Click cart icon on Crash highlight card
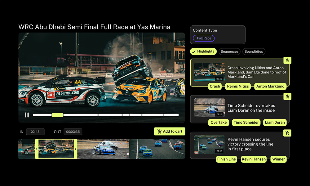This screenshot has width=310, height=186. (288, 60)
